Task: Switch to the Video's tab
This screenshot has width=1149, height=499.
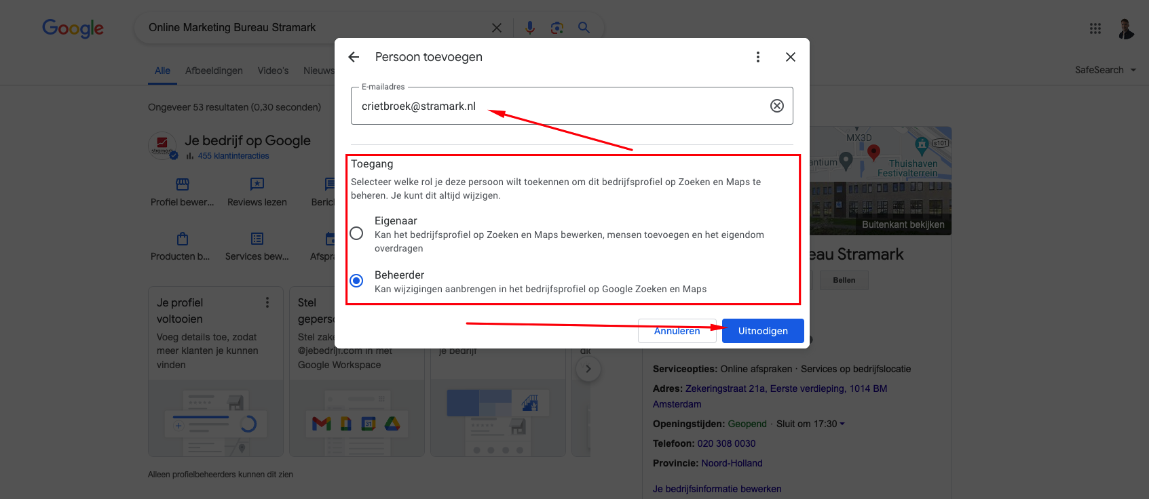Action: pos(273,71)
